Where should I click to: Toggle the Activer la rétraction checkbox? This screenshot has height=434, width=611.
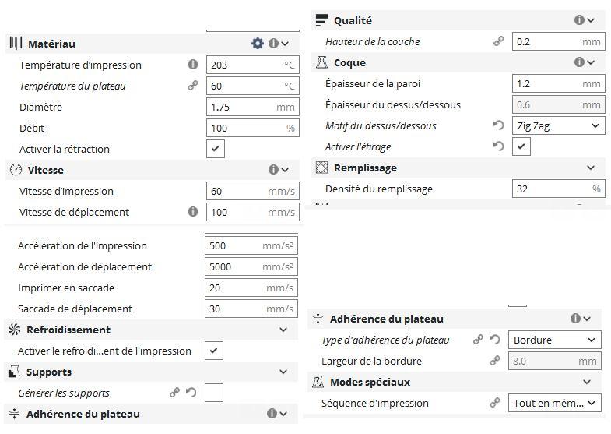pyautogui.click(x=216, y=149)
